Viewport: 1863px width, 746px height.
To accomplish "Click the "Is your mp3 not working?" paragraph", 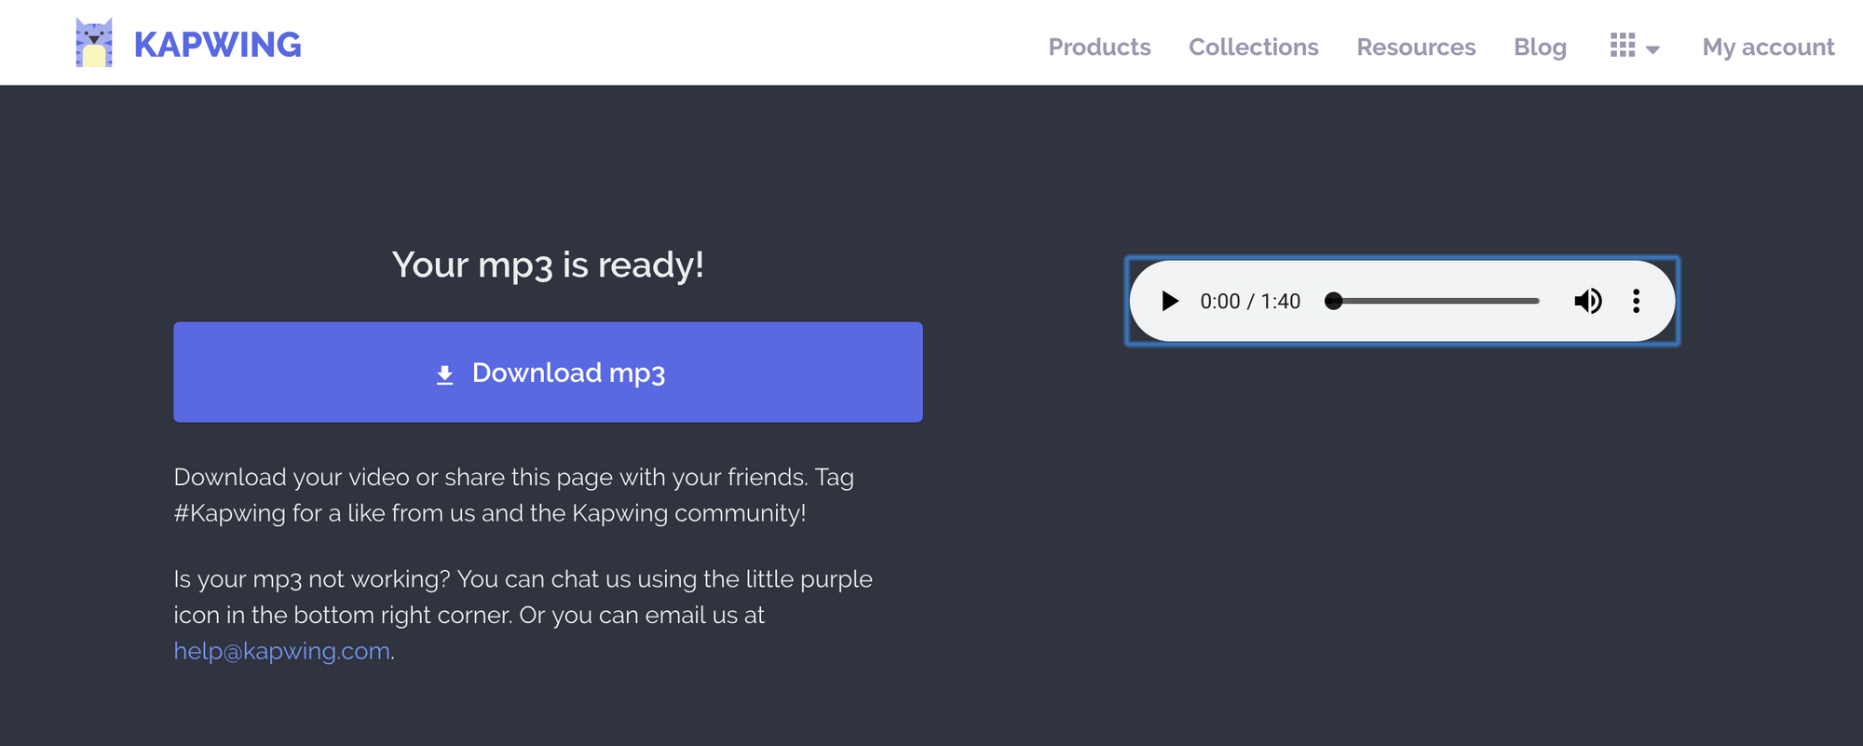I will 522,597.
